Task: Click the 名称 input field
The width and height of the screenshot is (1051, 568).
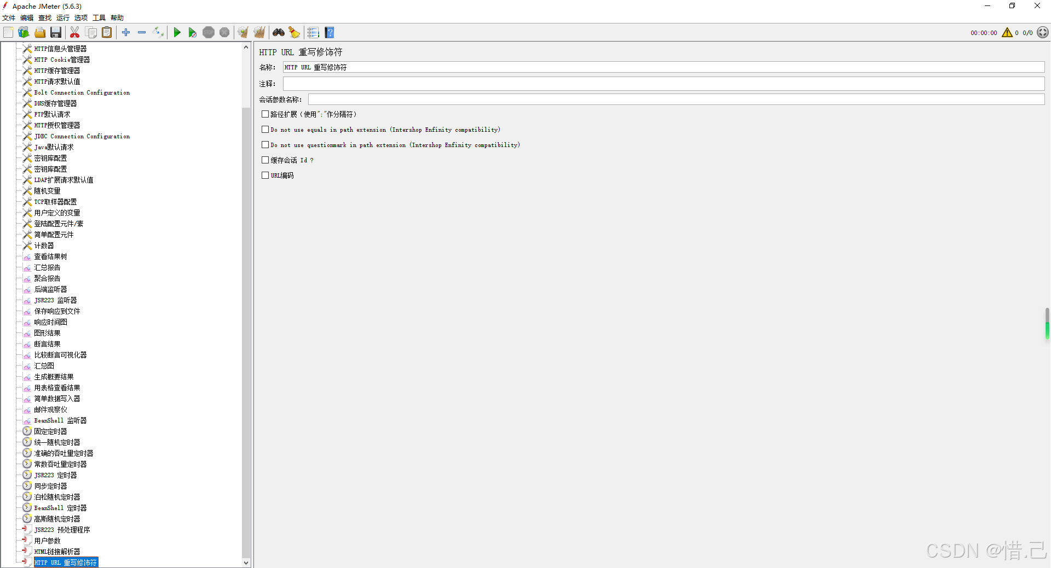Action: tap(663, 67)
